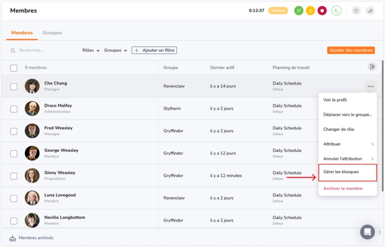This screenshot has height=247, width=385.
Task: Open the green outlined profile icon
Action: [336, 11]
